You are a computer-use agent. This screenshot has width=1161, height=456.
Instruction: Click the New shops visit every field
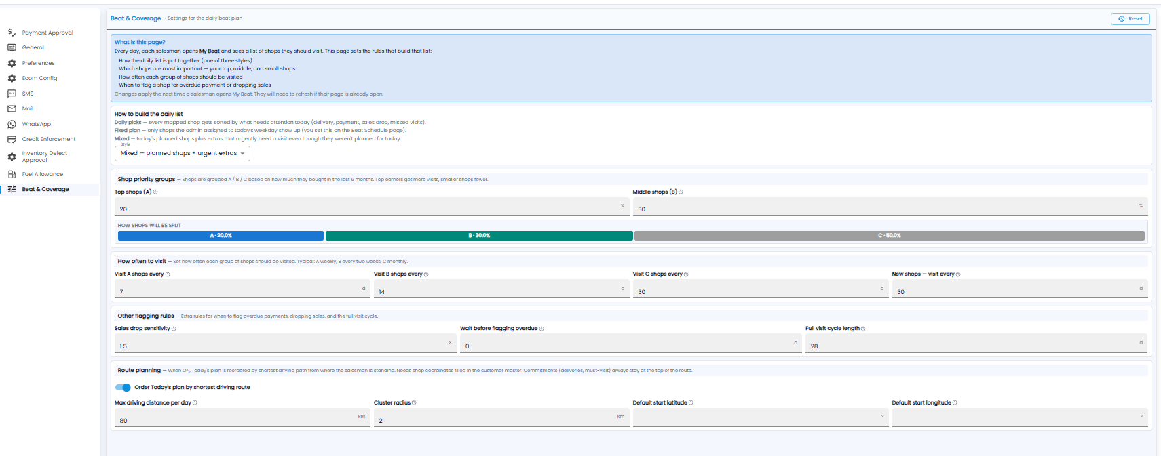(x=1020, y=289)
